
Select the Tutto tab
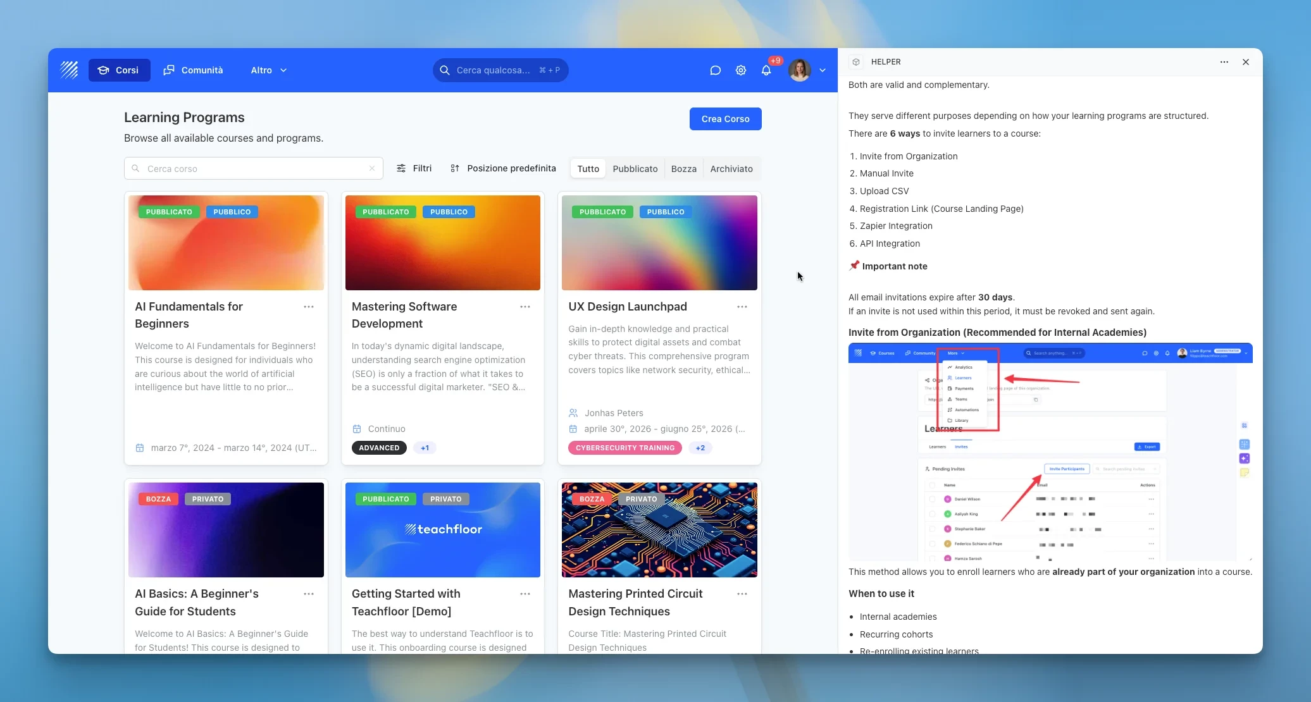pos(588,169)
